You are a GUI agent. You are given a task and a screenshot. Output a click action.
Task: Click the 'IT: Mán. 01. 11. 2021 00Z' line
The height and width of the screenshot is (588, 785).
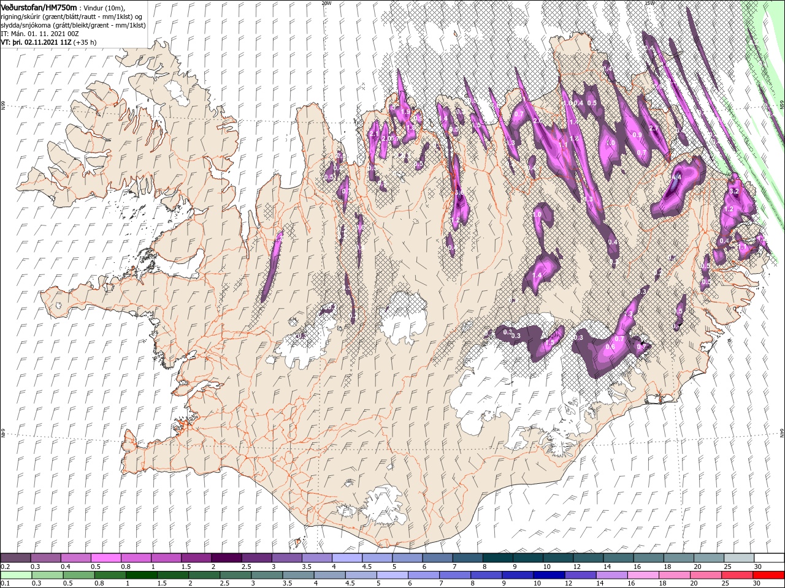click(x=39, y=34)
